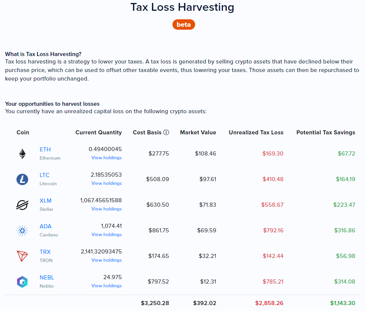Screen dimensions: 365x311
Task: Click total cost basis $3,250.28
Action: (155, 303)
